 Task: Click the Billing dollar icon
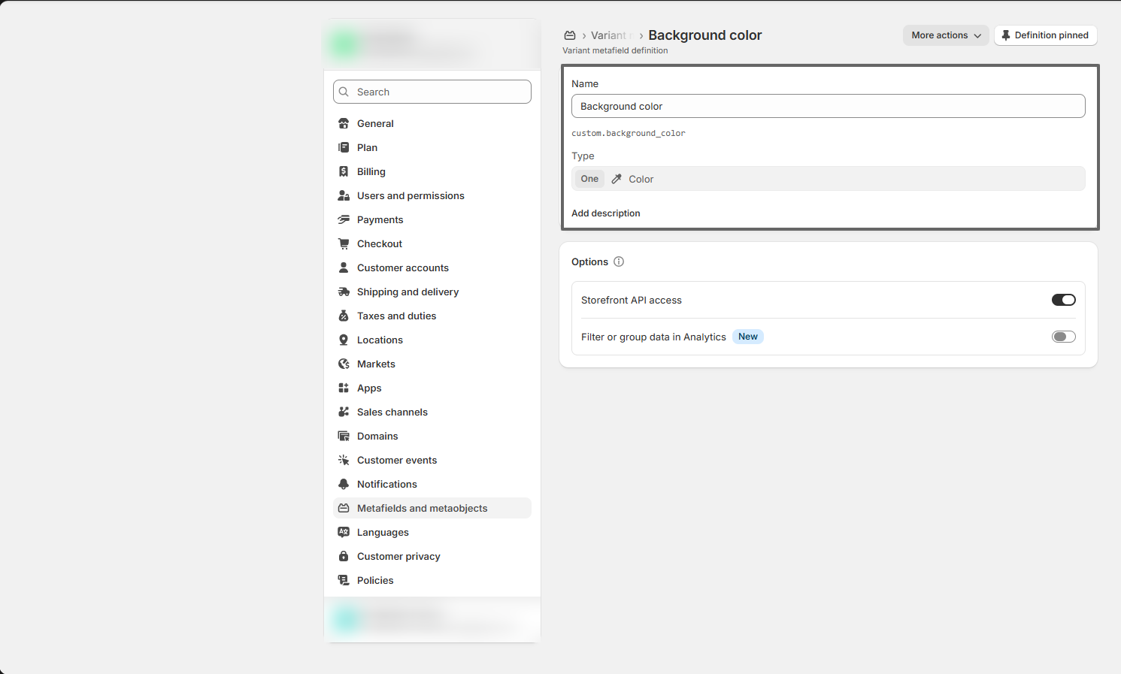click(x=344, y=171)
